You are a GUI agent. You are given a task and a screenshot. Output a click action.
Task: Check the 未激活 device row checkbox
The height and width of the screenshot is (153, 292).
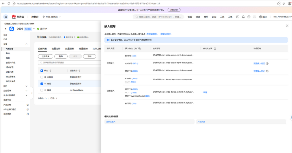pos(42,77)
